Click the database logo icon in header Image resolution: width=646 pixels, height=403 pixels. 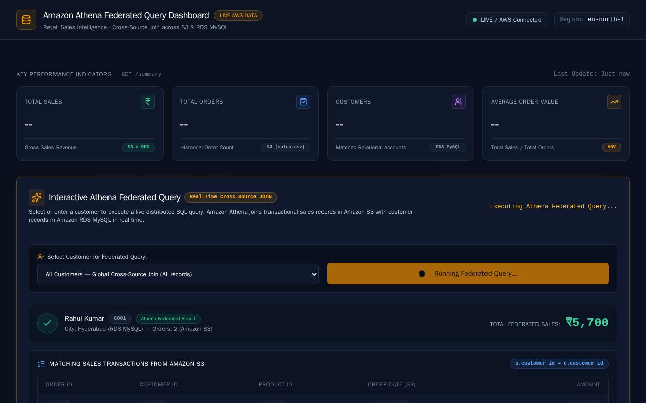[26, 20]
